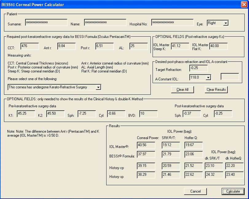
Task: Click the Post r field showing 6.51
Action: (x=104, y=46)
